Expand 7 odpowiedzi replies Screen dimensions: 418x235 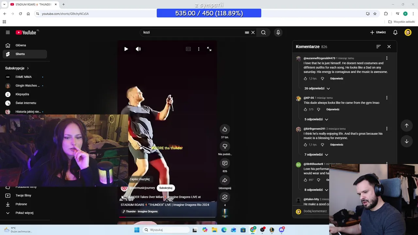316,155
